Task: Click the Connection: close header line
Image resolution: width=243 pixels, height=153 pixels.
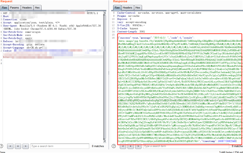Action: 15,20
